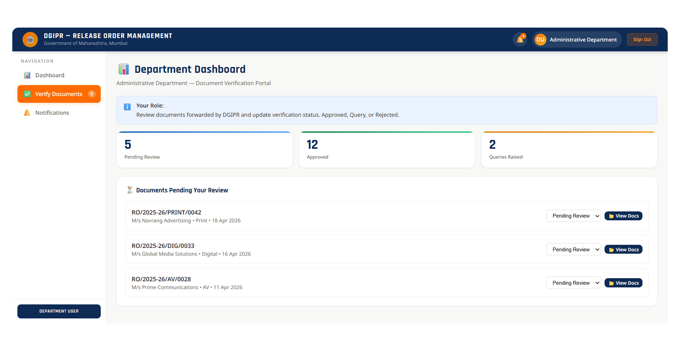
Task: View Docs for RO/2025-26/PRINT/0042
Action: coord(623,216)
